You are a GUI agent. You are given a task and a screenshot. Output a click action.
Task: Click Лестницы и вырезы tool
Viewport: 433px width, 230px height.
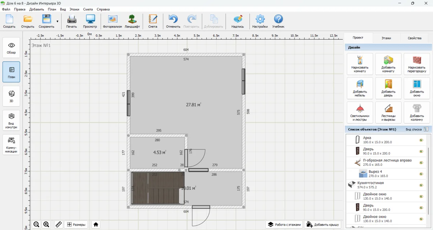click(388, 112)
